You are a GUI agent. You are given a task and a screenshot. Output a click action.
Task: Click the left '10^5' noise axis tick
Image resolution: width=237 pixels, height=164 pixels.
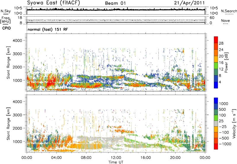point(18,8)
